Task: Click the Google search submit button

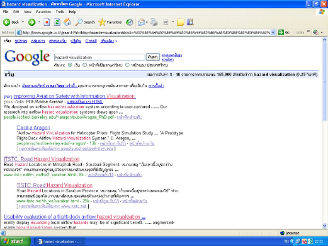Action: [153, 57]
